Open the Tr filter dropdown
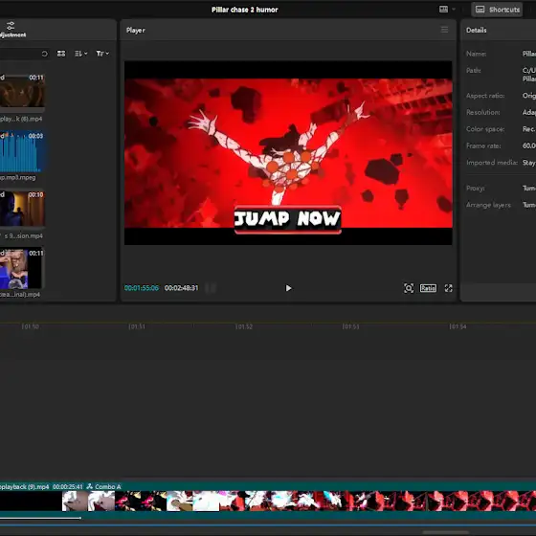This screenshot has width=536, height=536. pyautogui.click(x=102, y=54)
